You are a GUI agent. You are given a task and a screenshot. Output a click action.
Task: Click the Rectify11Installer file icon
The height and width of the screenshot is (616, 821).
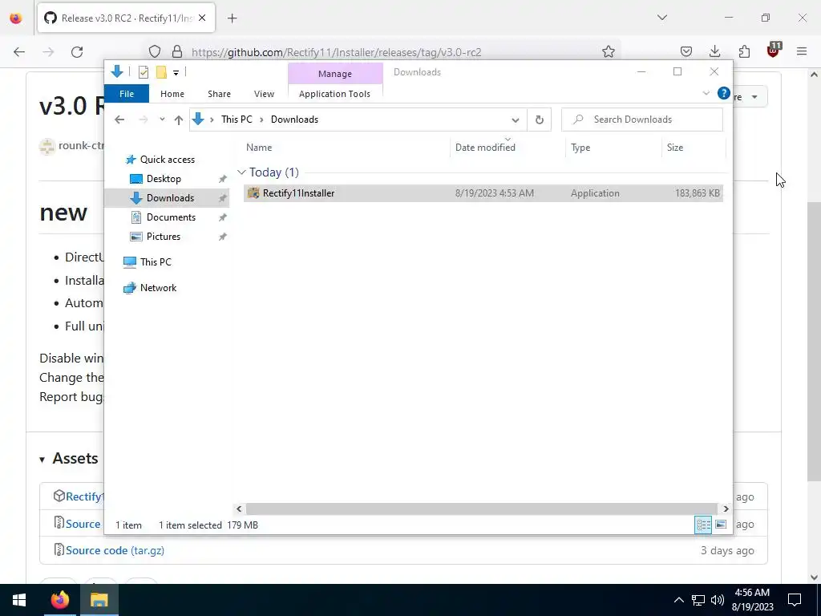click(x=253, y=193)
